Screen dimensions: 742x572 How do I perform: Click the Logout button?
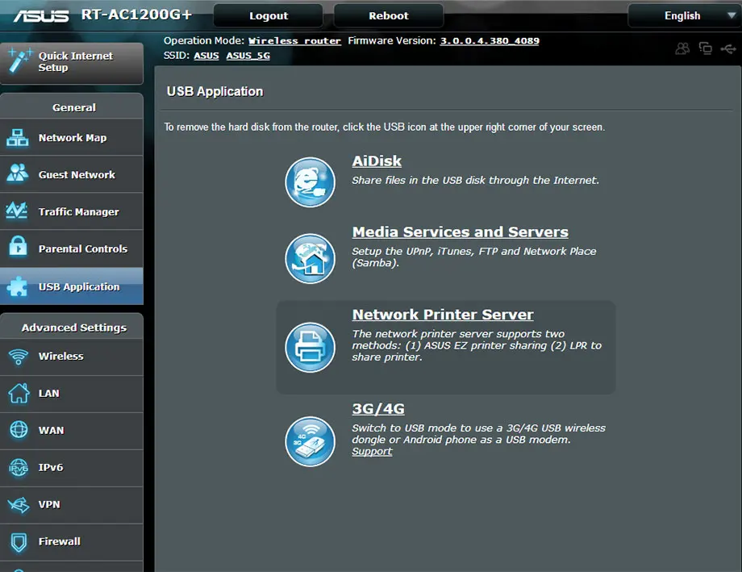coord(269,15)
